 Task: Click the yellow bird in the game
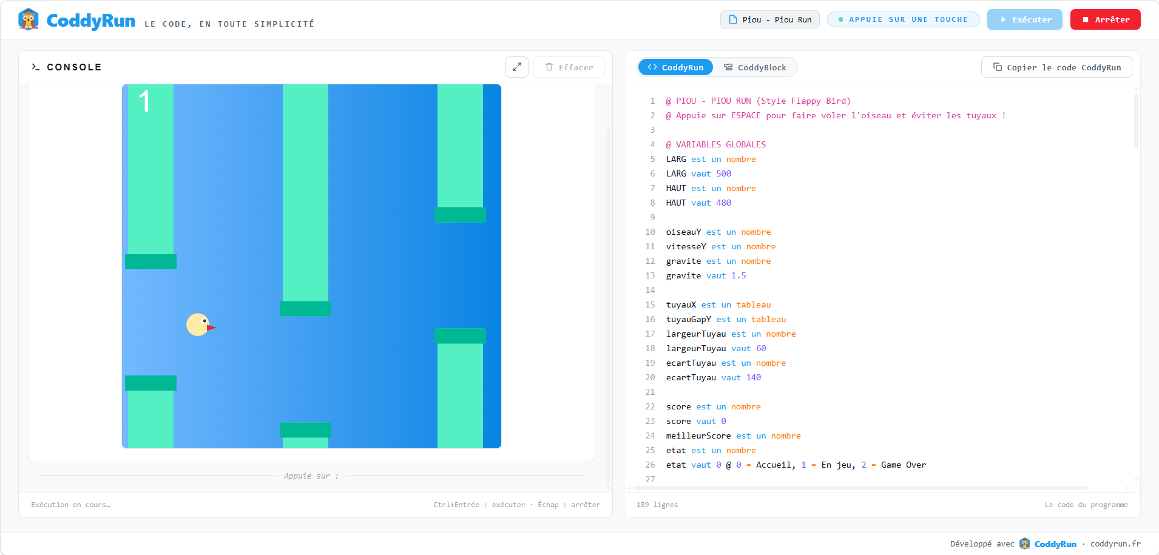pyautogui.click(x=201, y=325)
